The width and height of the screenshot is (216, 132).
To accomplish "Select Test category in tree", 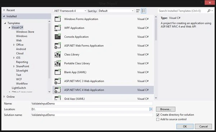I will click(x=19, y=75).
